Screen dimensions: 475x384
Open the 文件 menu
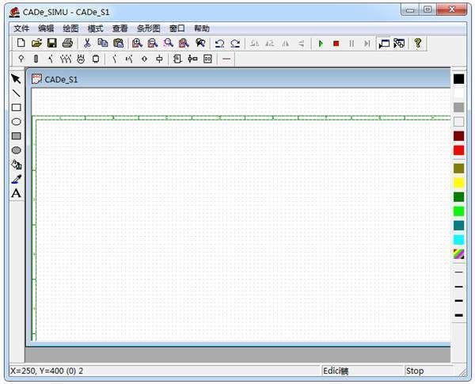(x=21, y=29)
